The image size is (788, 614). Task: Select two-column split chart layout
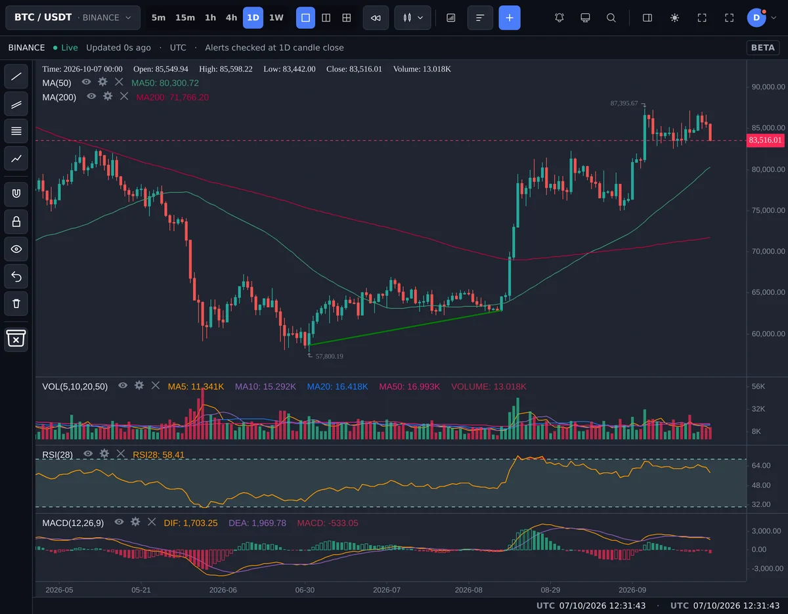[326, 18]
